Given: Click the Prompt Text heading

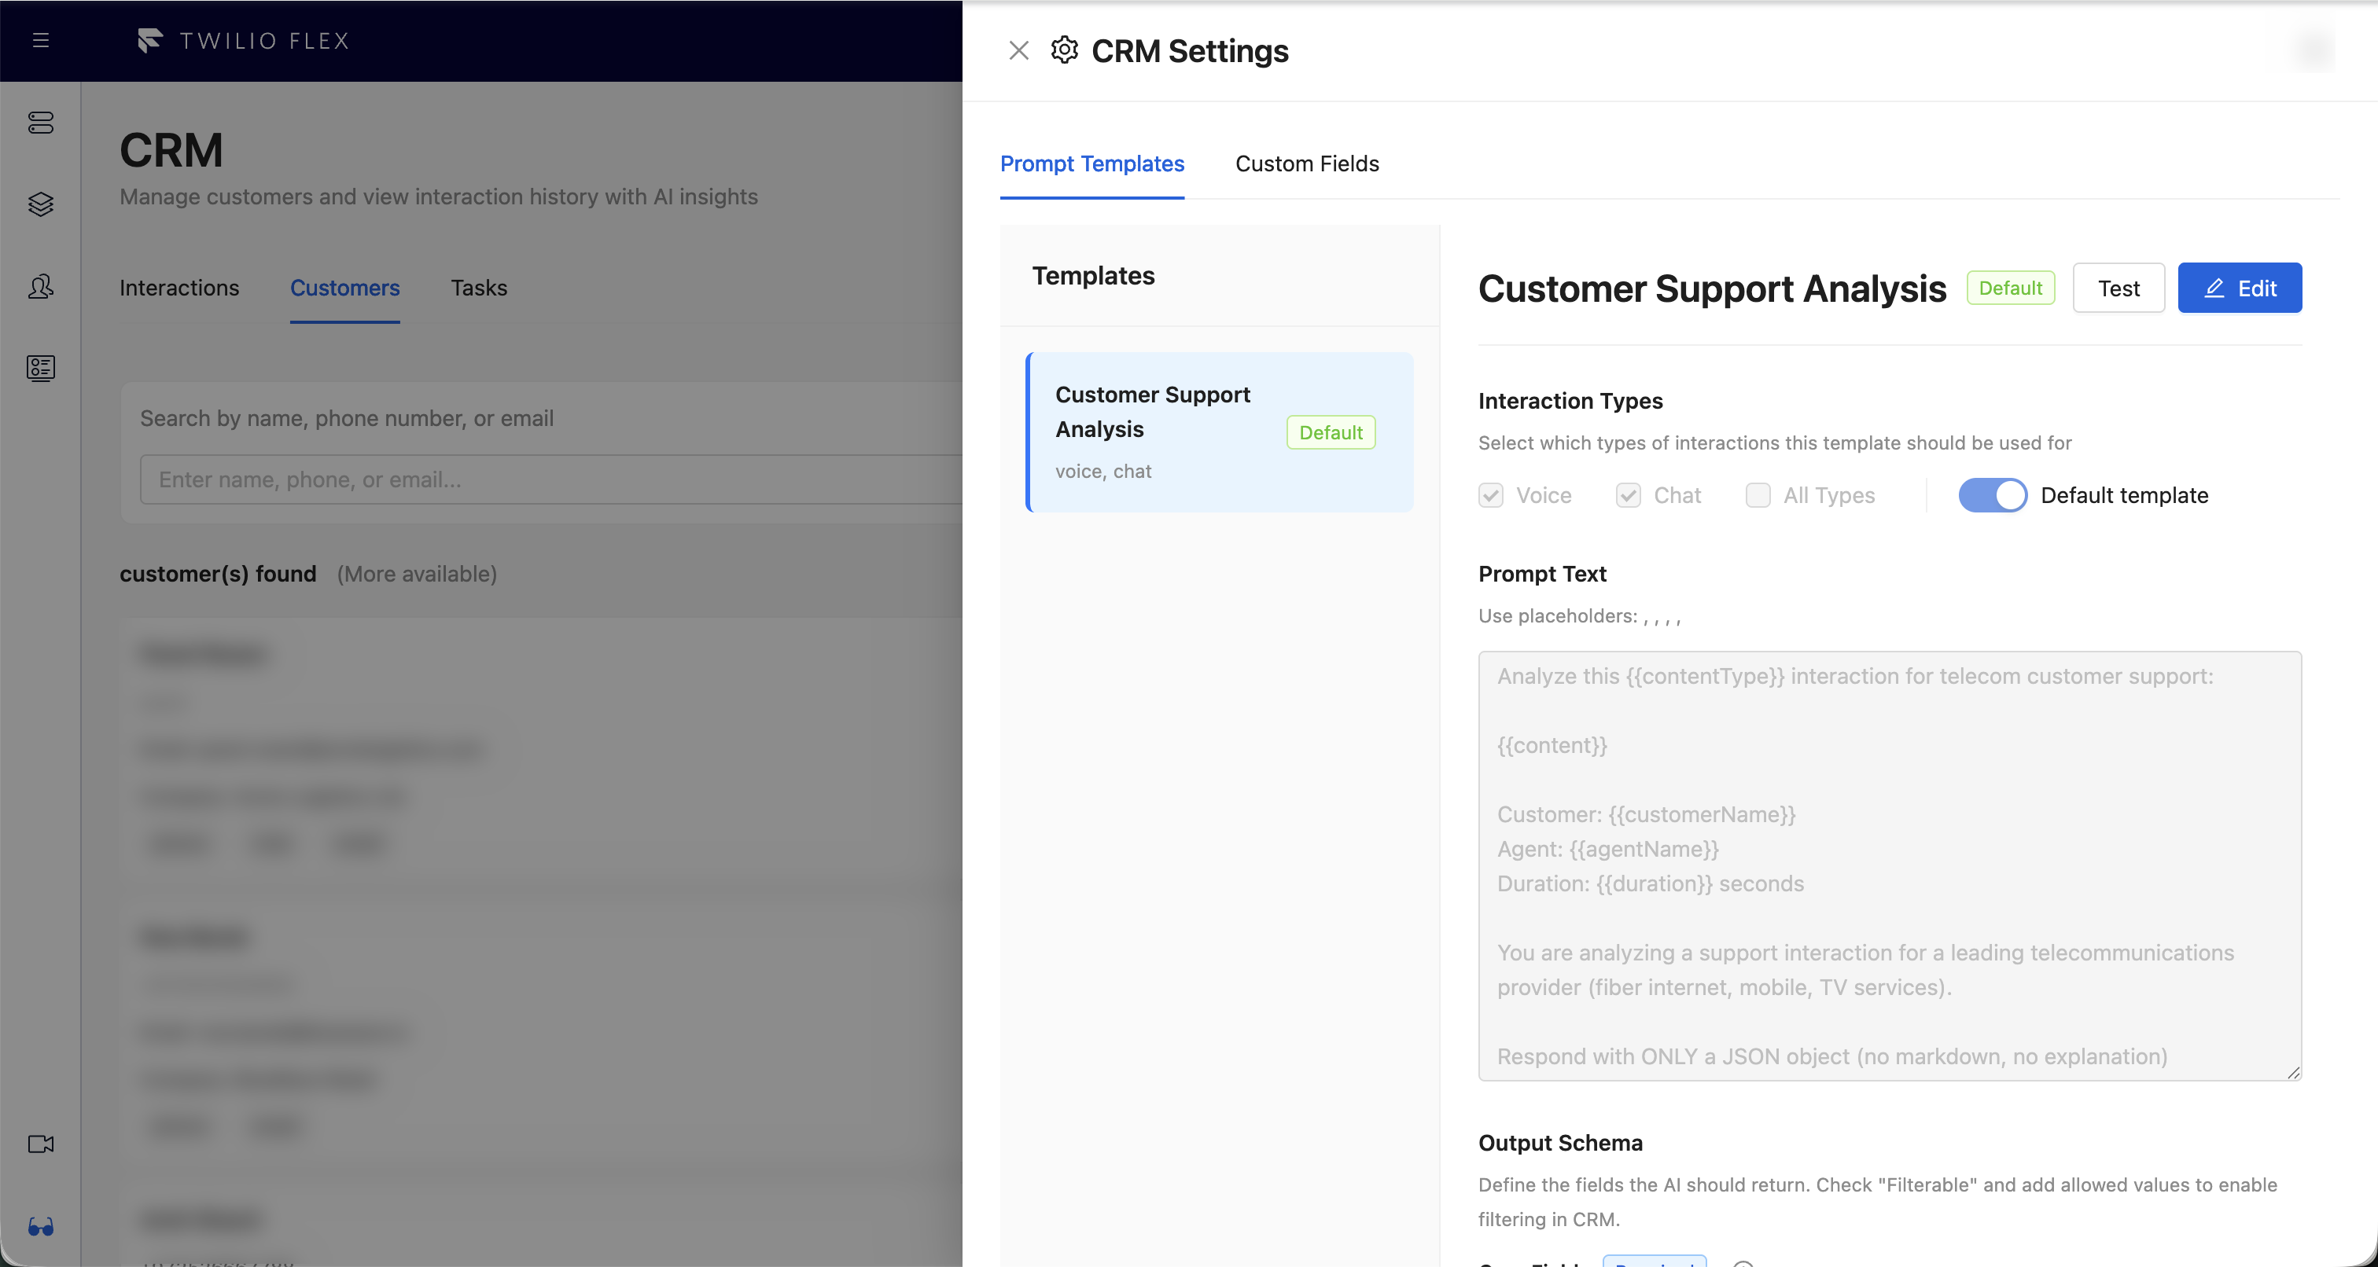Looking at the screenshot, I should [1541, 573].
